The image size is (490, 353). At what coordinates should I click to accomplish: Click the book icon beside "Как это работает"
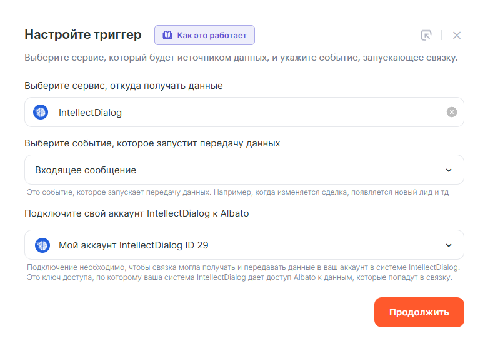(x=167, y=35)
